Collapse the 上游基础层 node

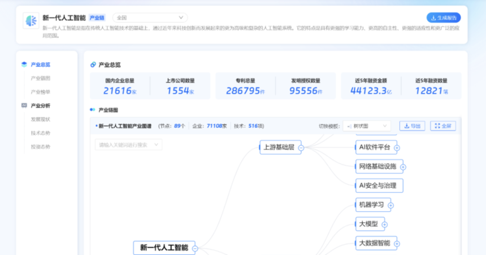pyautogui.click(x=301, y=148)
